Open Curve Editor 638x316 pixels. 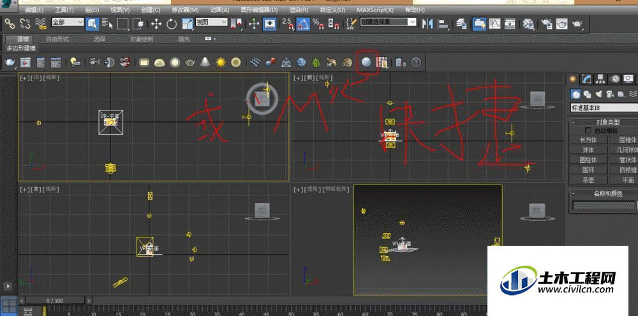(495, 24)
